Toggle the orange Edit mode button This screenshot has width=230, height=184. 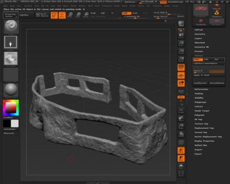tap(54, 15)
